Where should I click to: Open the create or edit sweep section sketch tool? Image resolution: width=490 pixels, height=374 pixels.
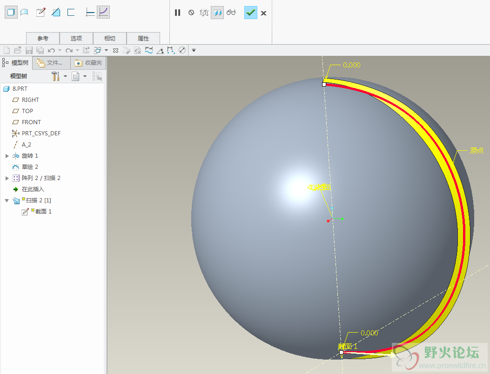(x=40, y=12)
